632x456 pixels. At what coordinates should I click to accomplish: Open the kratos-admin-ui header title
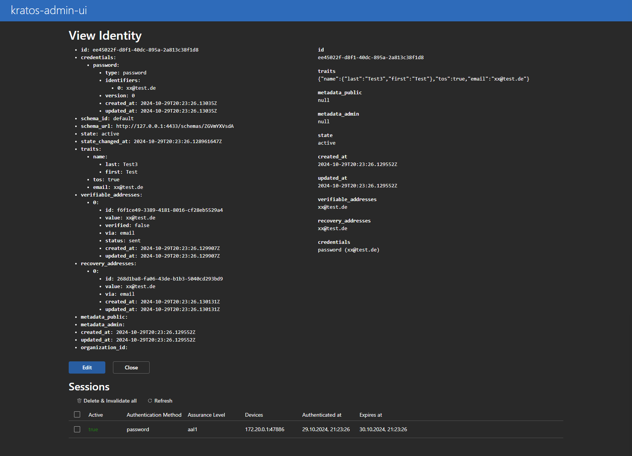click(49, 10)
